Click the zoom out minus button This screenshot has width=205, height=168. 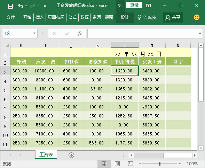click(140, 164)
